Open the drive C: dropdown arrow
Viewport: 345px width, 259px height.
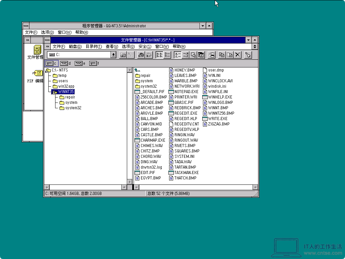(113, 55)
